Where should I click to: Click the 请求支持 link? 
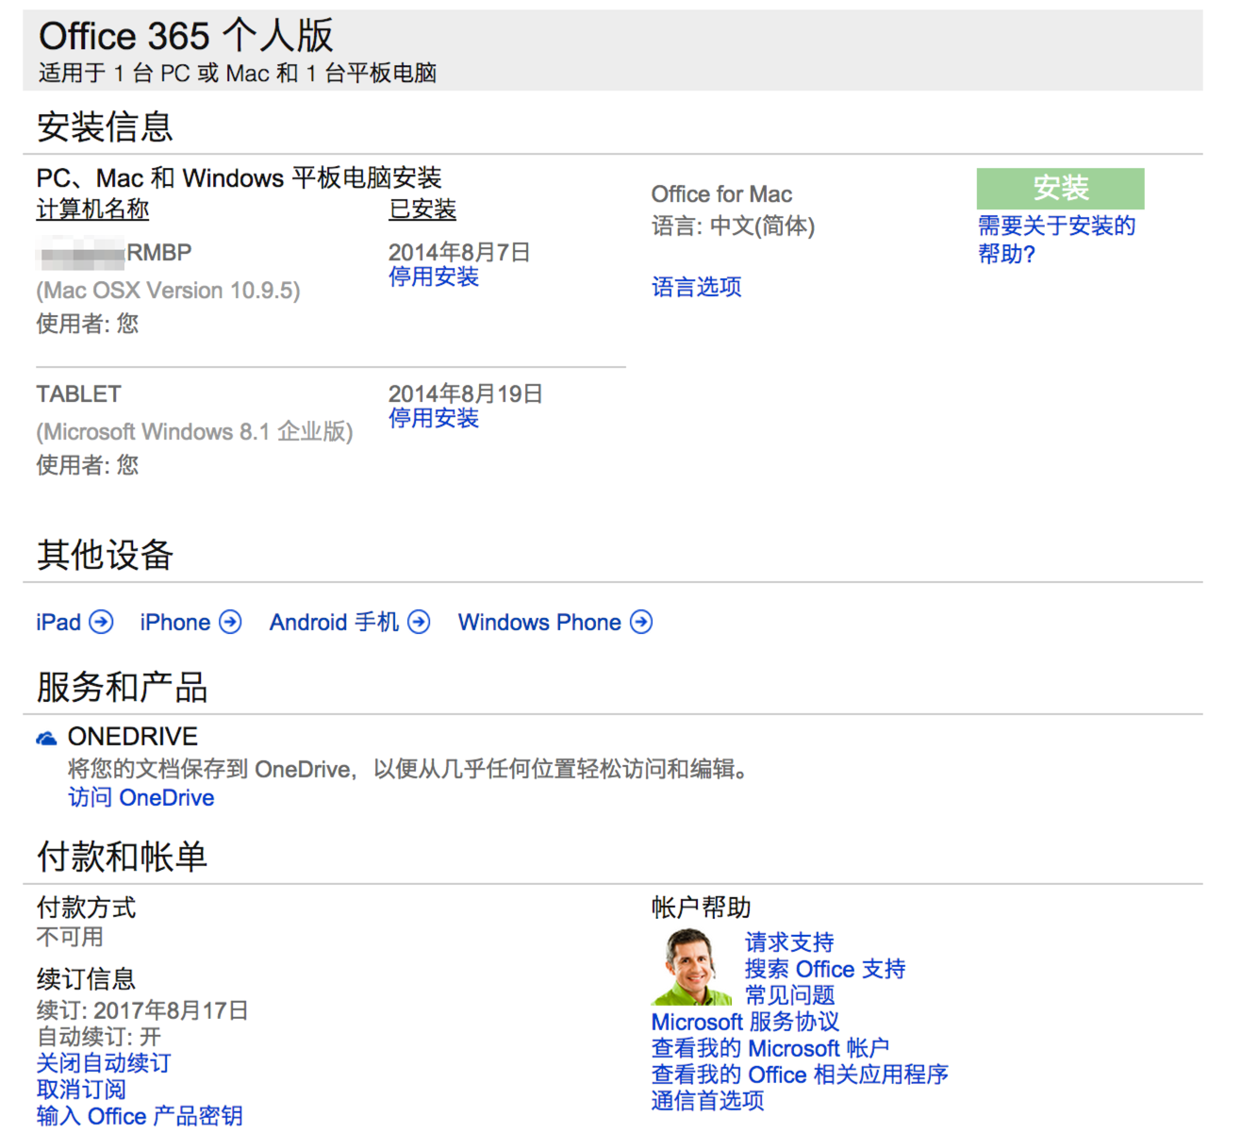pyautogui.click(x=789, y=942)
